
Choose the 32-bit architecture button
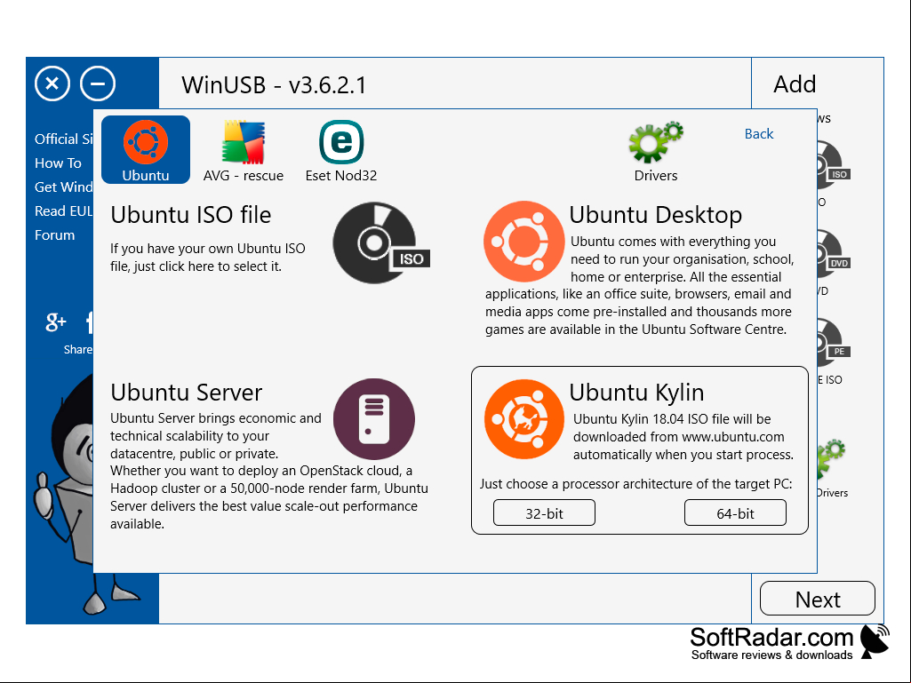tap(545, 512)
